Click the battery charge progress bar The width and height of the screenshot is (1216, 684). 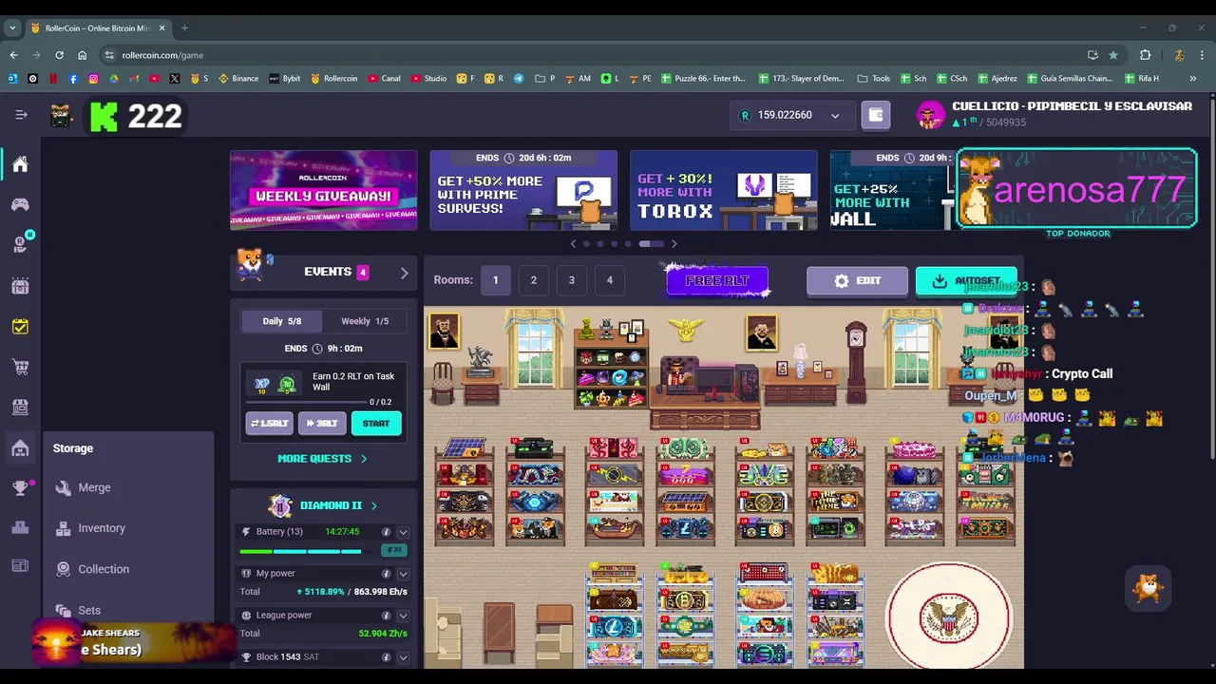[301, 551]
